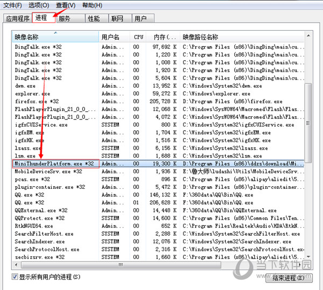Open the 查看(V) menu
This screenshot has height=290, width=323.
(x=66, y=5)
